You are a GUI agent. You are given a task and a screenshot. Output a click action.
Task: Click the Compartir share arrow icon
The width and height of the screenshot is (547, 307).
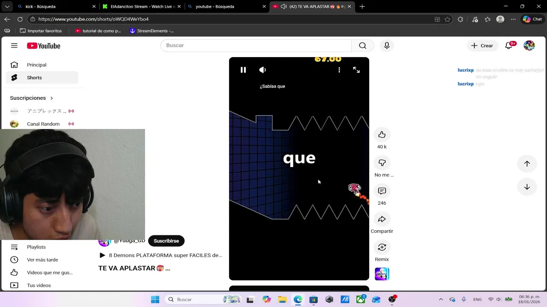coord(382,219)
